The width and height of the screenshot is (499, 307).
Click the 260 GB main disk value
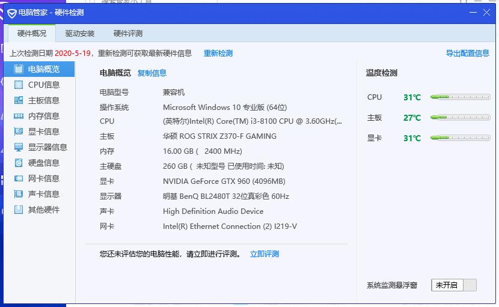pyautogui.click(x=224, y=166)
